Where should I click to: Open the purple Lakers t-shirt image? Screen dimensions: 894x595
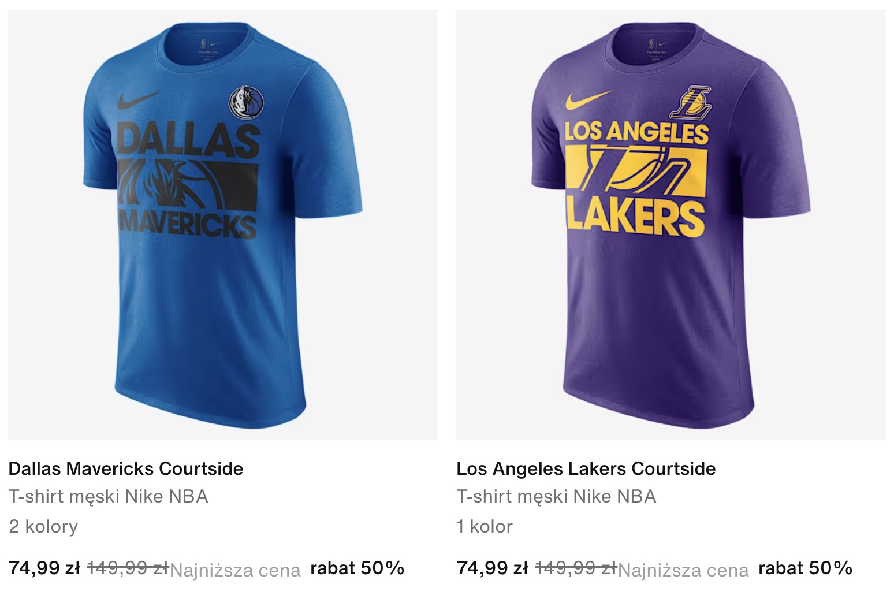pyautogui.click(x=671, y=225)
